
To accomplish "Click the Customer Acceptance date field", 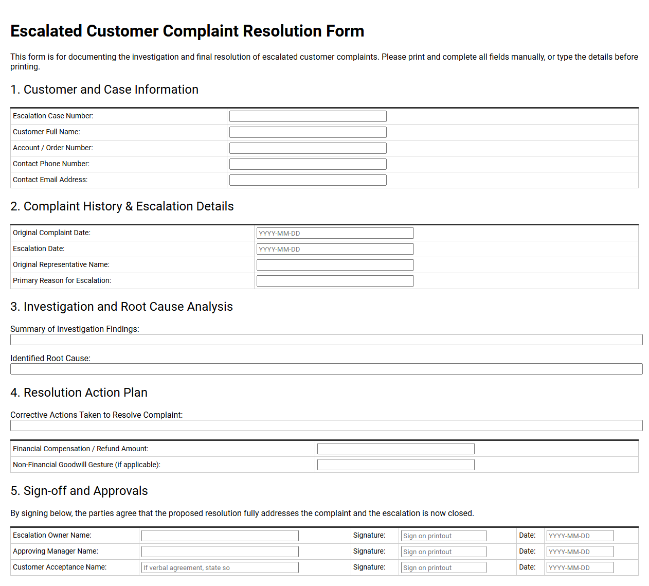I will [x=580, y=567].
